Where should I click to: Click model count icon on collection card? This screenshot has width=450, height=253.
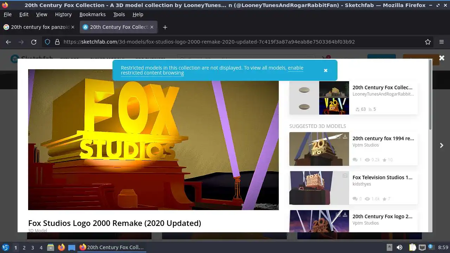point(357,109)
